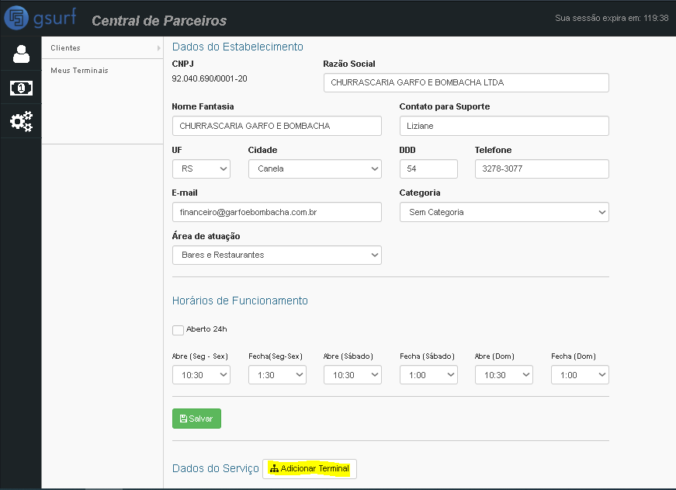Open the Cidade dropdown showing Canela
Viewport: 676px width, 490px height.
point(315,169)
